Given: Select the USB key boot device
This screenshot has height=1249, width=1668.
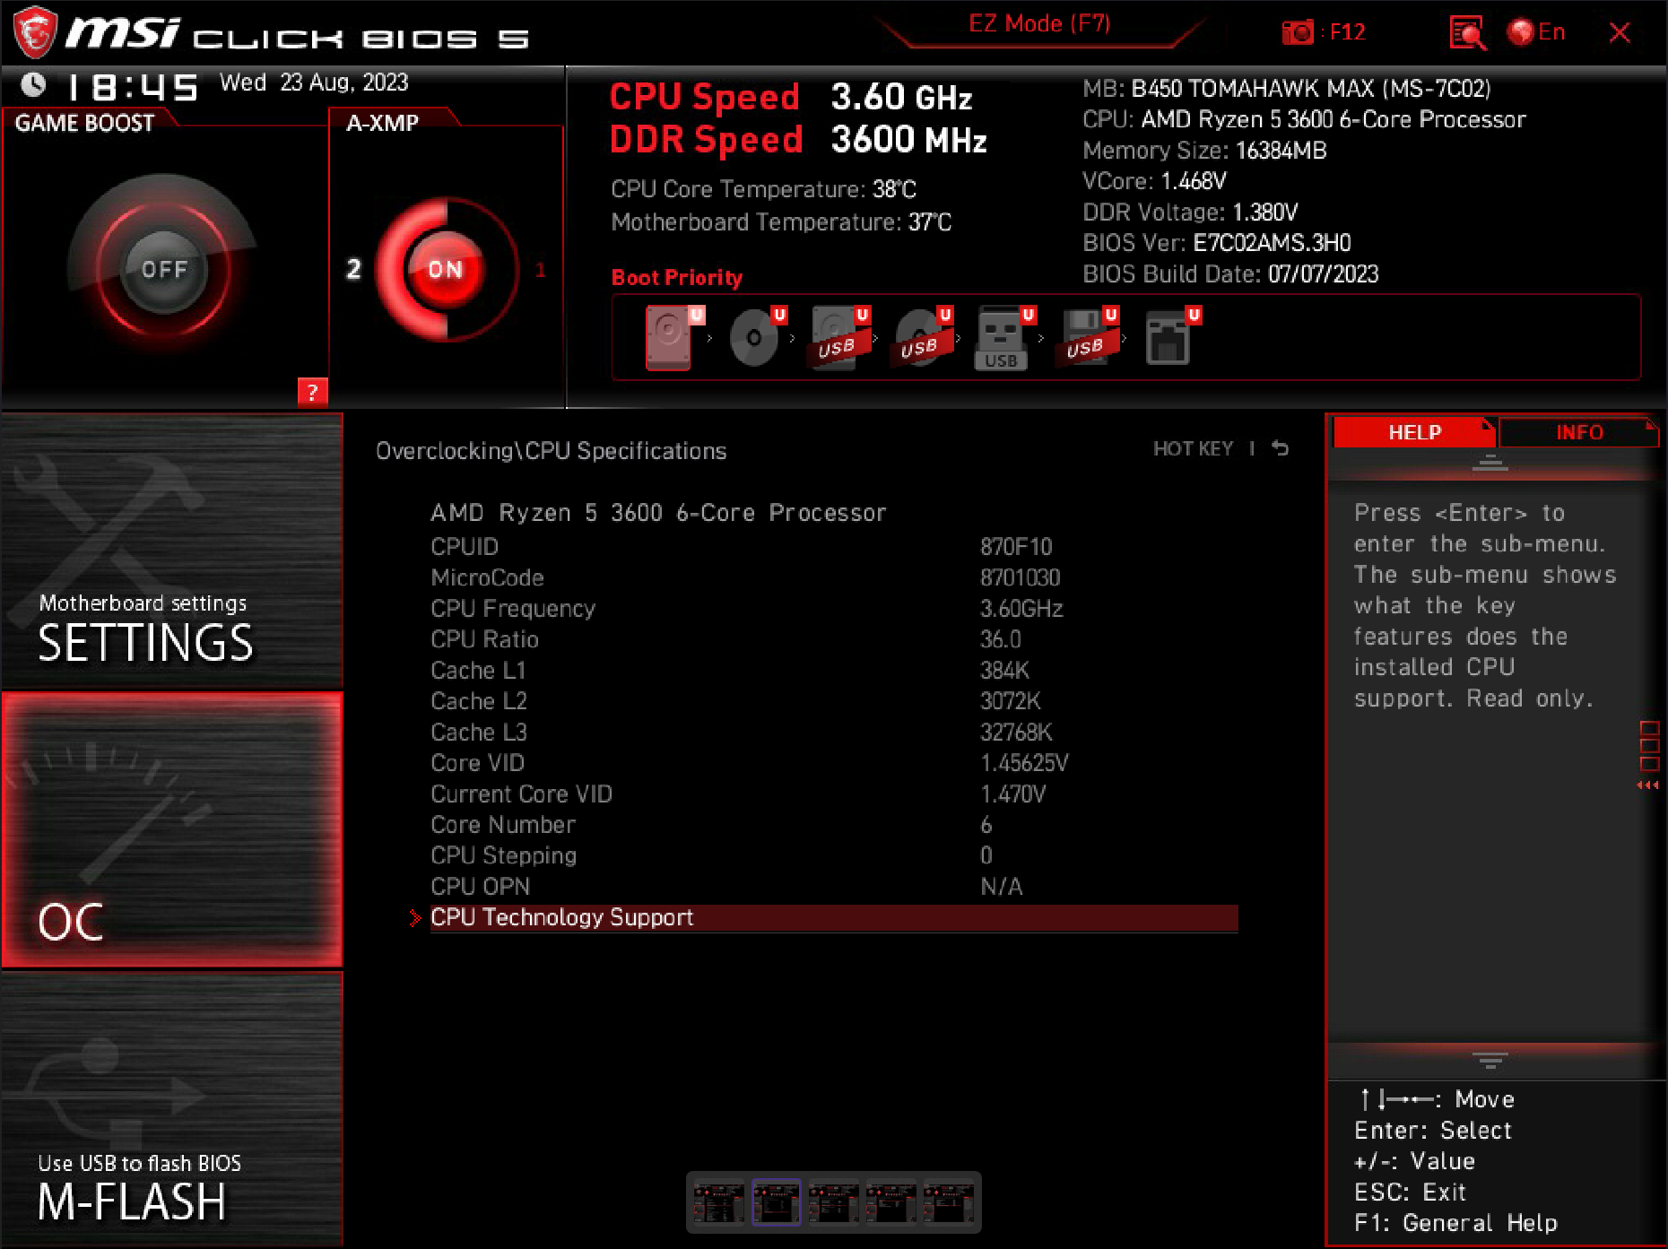Looking at the screenshot, I should (x=1002, y=337).
